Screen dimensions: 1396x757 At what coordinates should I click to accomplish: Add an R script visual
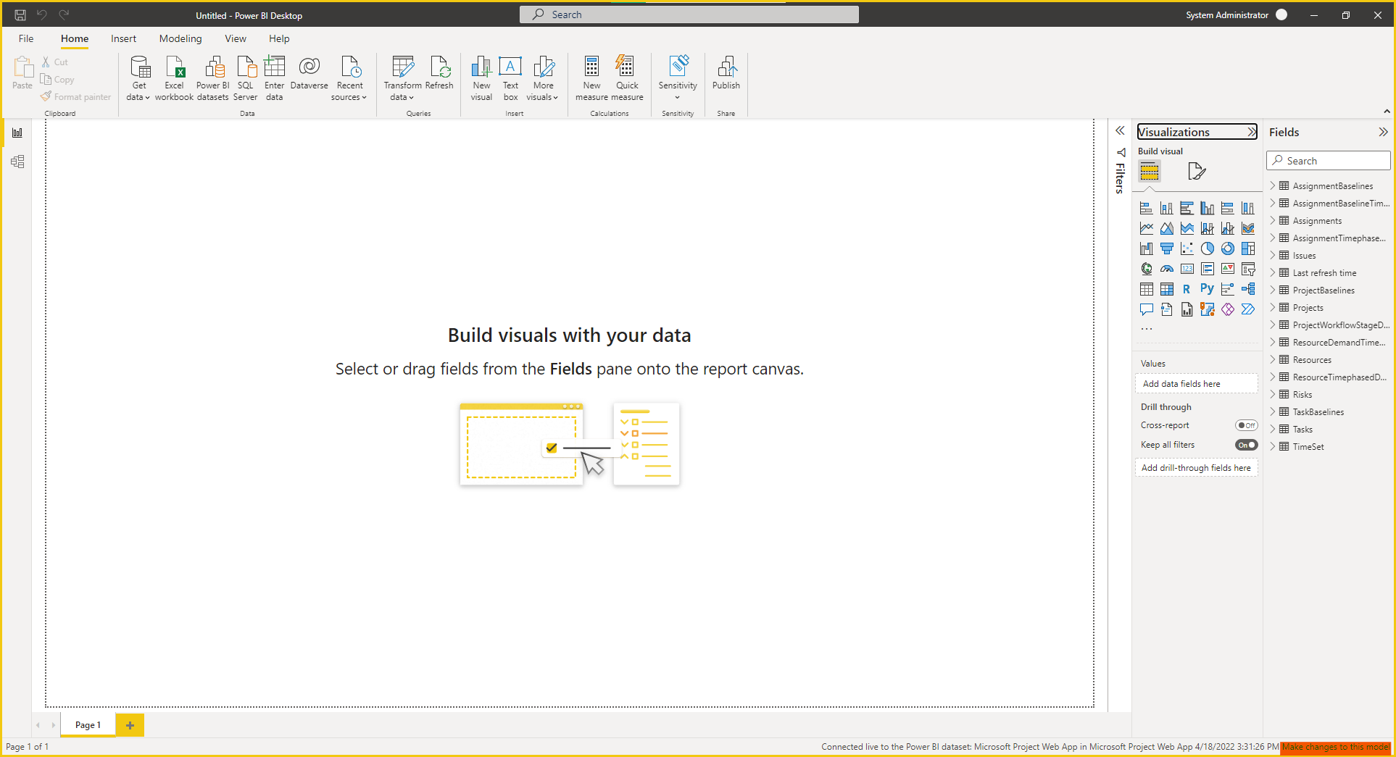click(1187, 289)
